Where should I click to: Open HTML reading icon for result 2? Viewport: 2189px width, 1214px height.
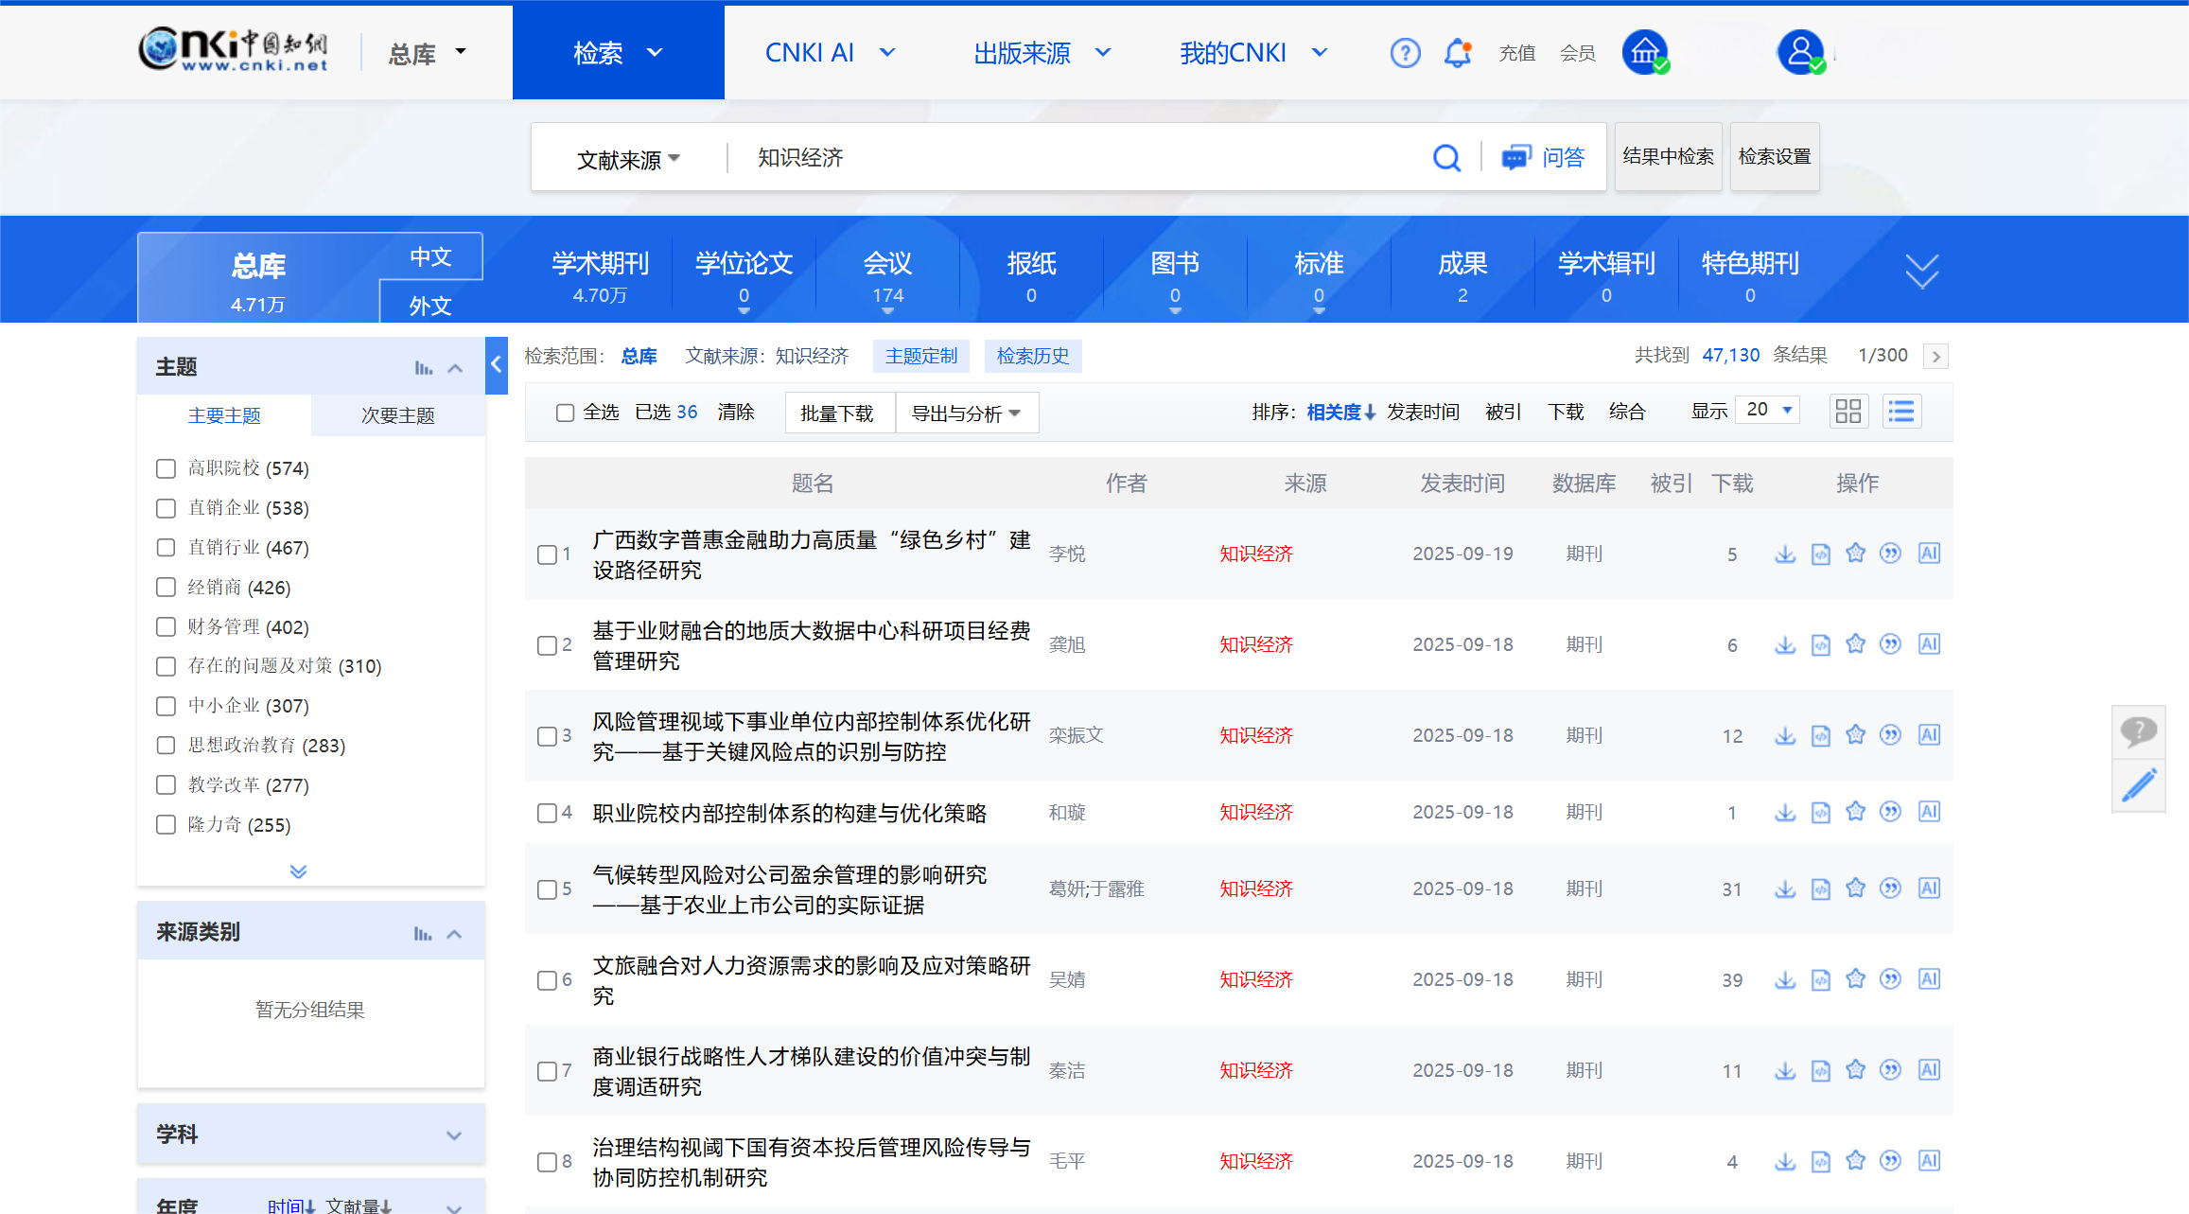1820,644
